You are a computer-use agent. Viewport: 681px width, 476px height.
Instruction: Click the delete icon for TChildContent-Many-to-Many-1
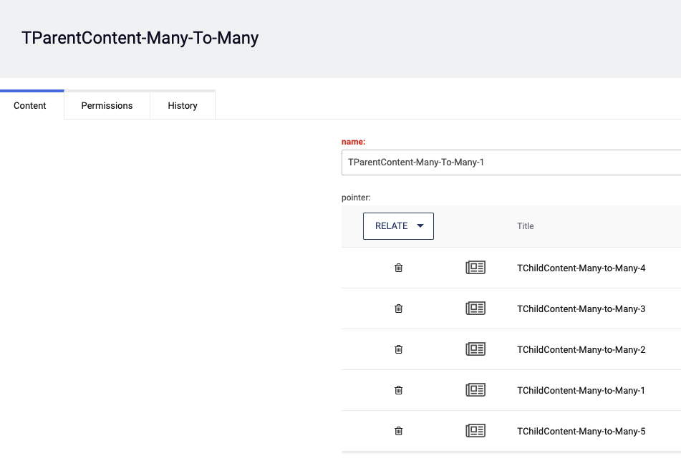click(399, 390)
